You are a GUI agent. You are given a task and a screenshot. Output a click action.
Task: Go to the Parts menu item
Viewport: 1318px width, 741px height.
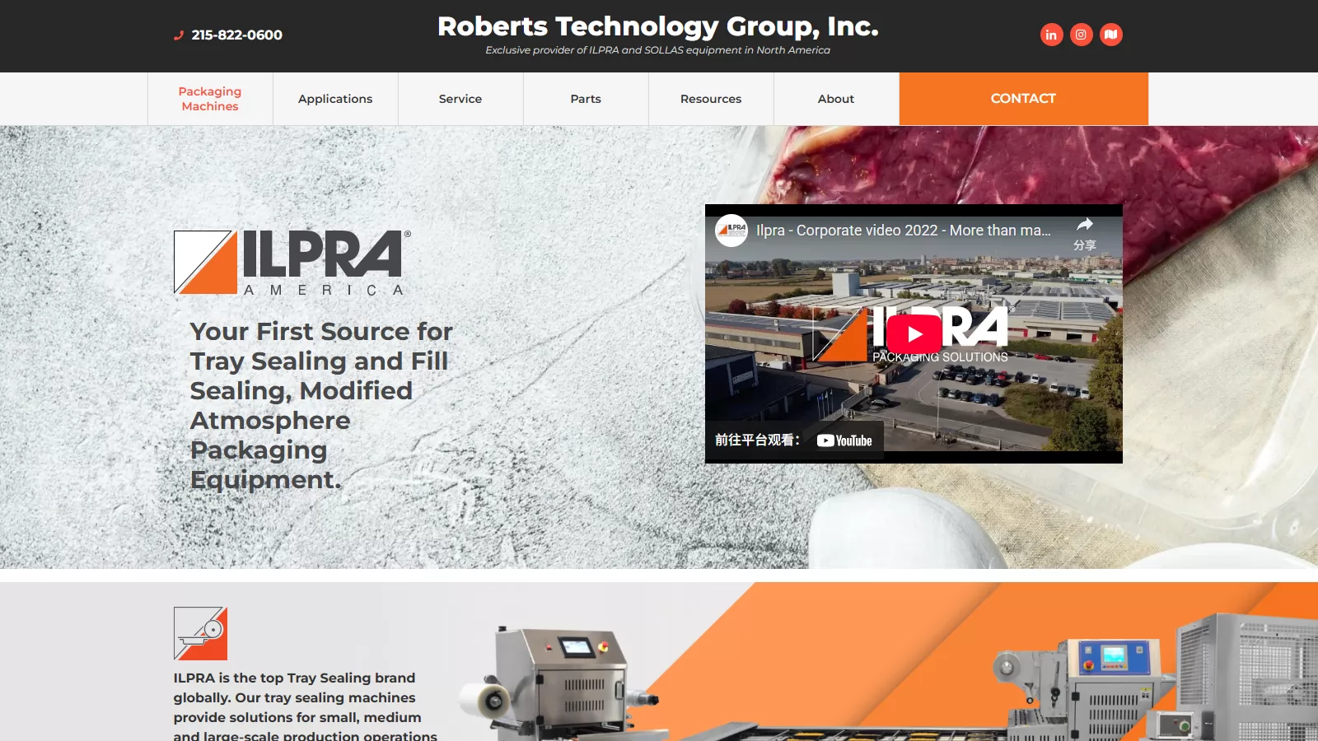click(586, 99)
